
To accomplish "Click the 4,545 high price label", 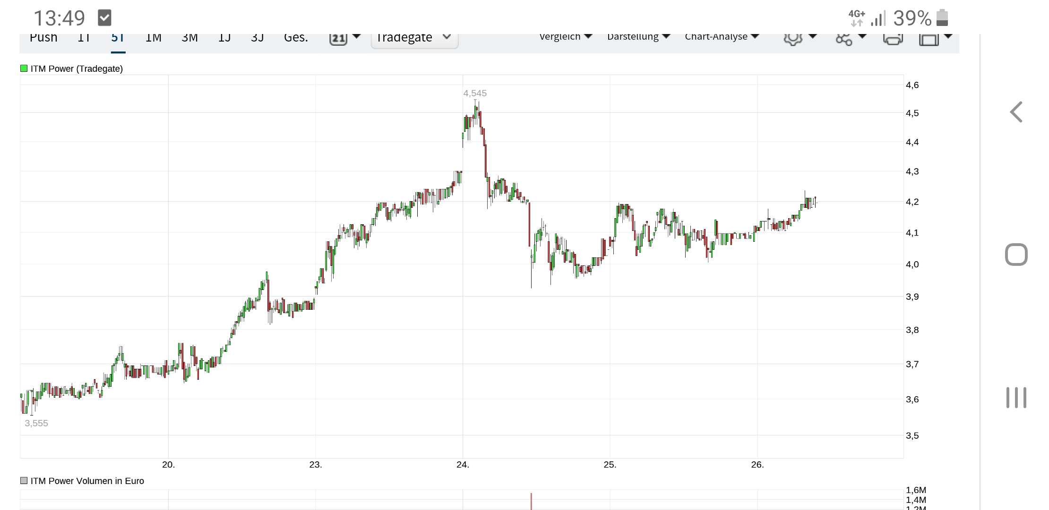I will click(x=475, y=93).
